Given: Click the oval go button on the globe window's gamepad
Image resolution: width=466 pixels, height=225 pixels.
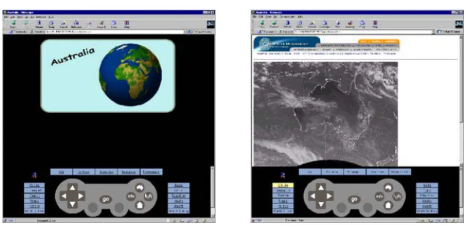Looking at the screenshot, I should [x=106, y=199].
